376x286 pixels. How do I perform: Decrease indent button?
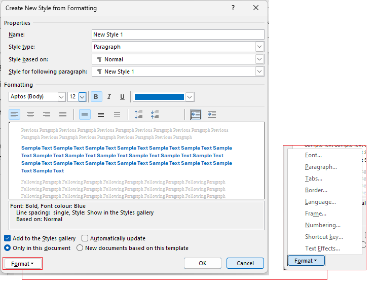[x=196, y=115]
